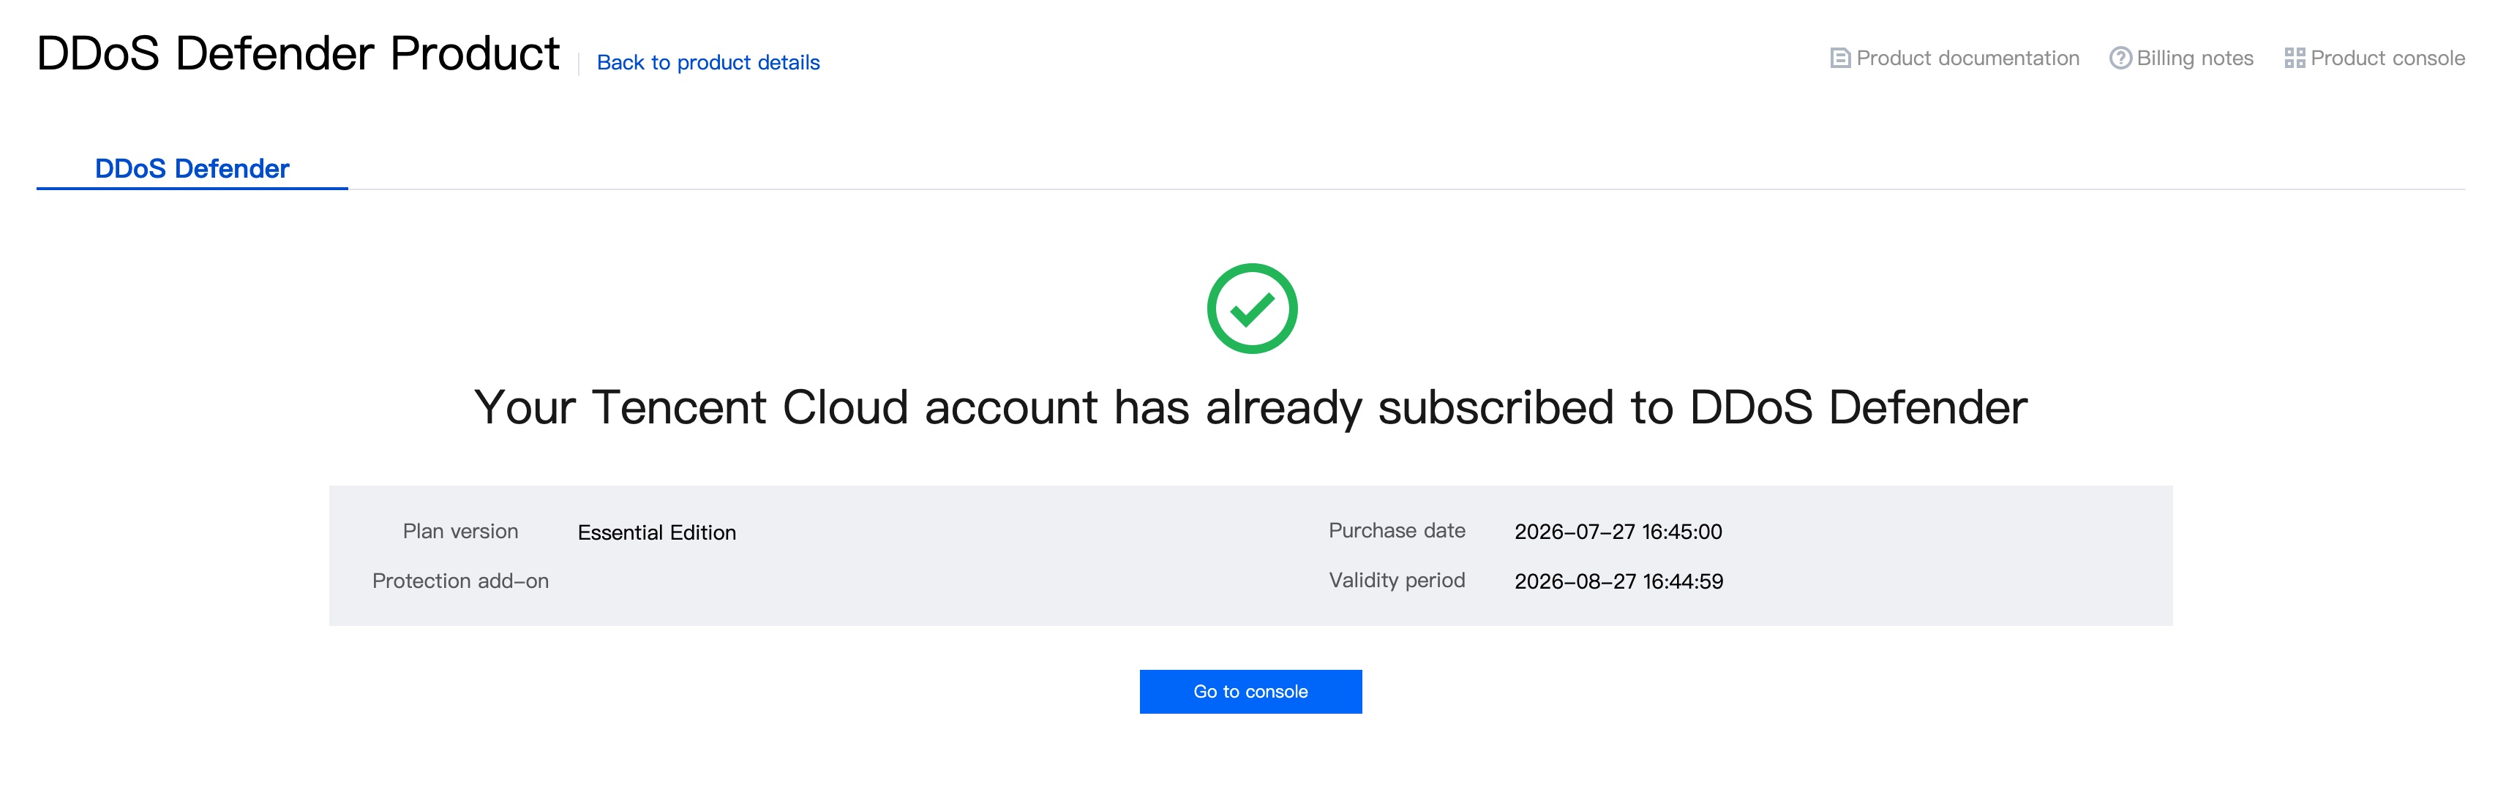The height and width of the screenshot is (800, 2495).
Task: Click the Purchase date label
Action: click(1397, 531)
